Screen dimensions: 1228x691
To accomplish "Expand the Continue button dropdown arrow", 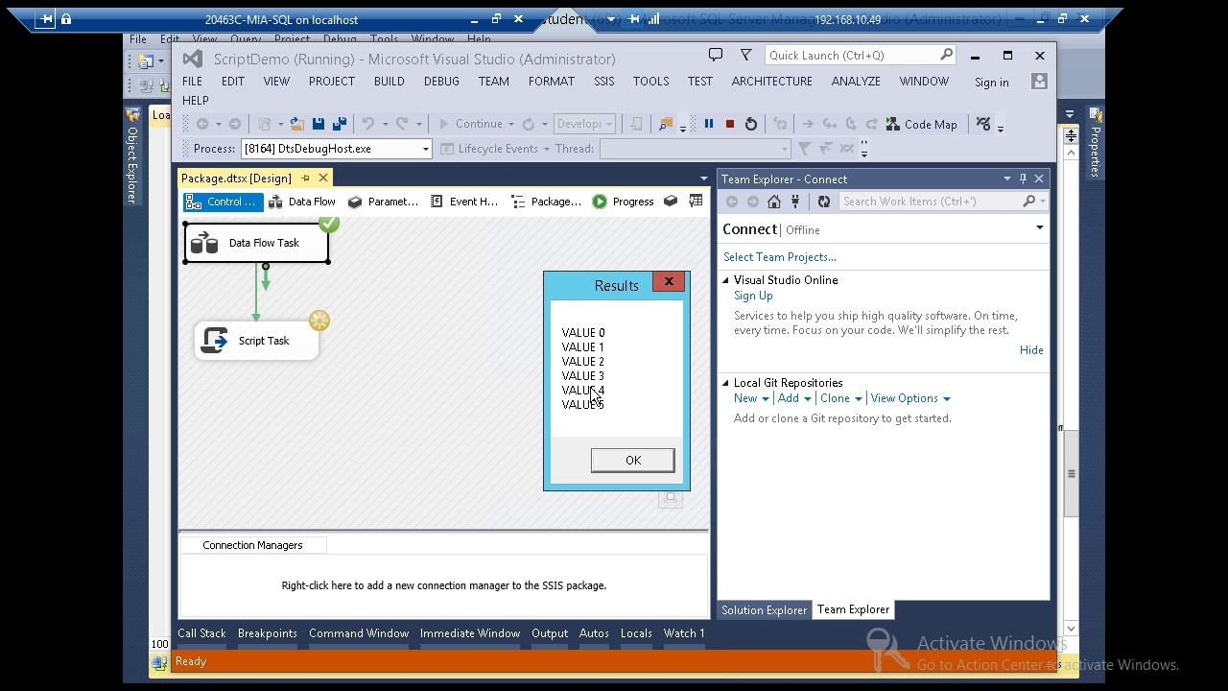I will tap(511, 124).
